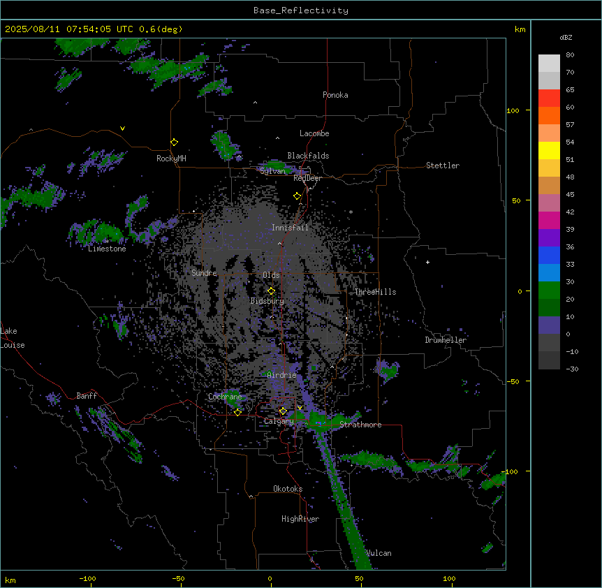Click the Sundre town label
The height and width of the screenshot is (588, 602).
[x=204, y=273]
